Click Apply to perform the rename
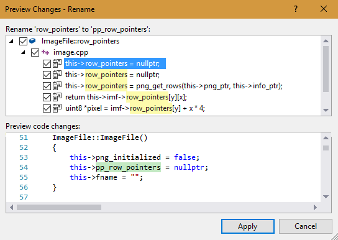Image resolution: width=338 pixels, height=240 pixels. 248,226
